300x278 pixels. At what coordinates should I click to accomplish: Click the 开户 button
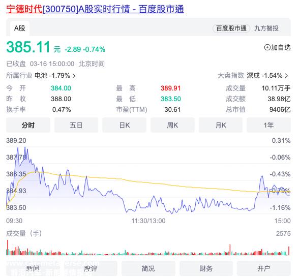[x=264, y=268]
